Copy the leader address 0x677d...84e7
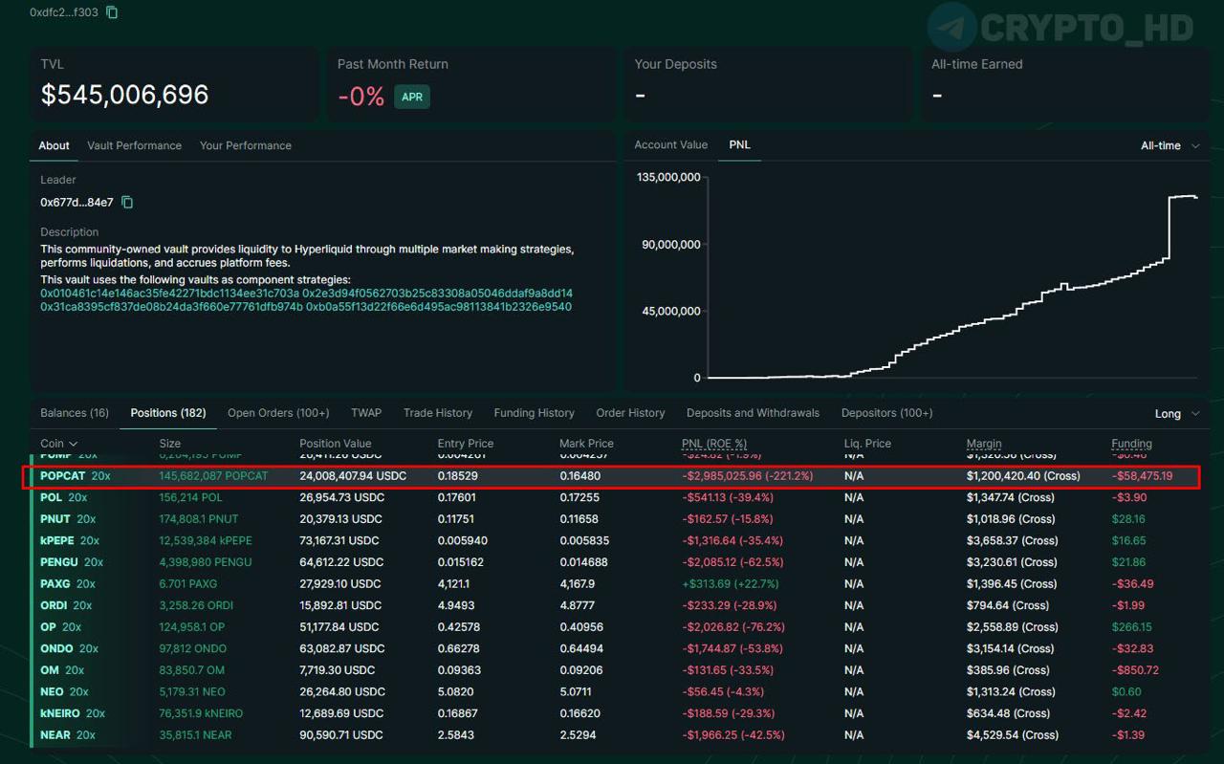The width and height of the screenshot is (1224, 764). coord(127,202)
